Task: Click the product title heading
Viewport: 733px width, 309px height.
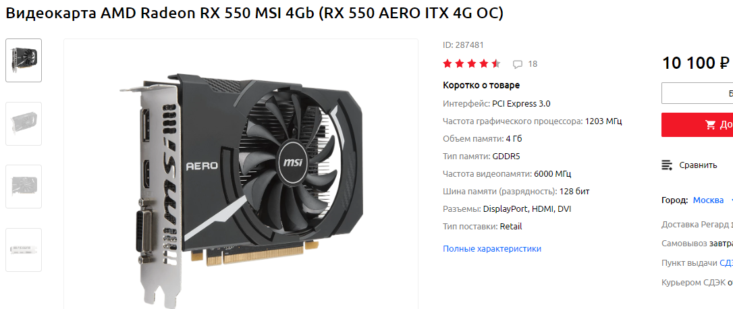Action: (254, 13)
